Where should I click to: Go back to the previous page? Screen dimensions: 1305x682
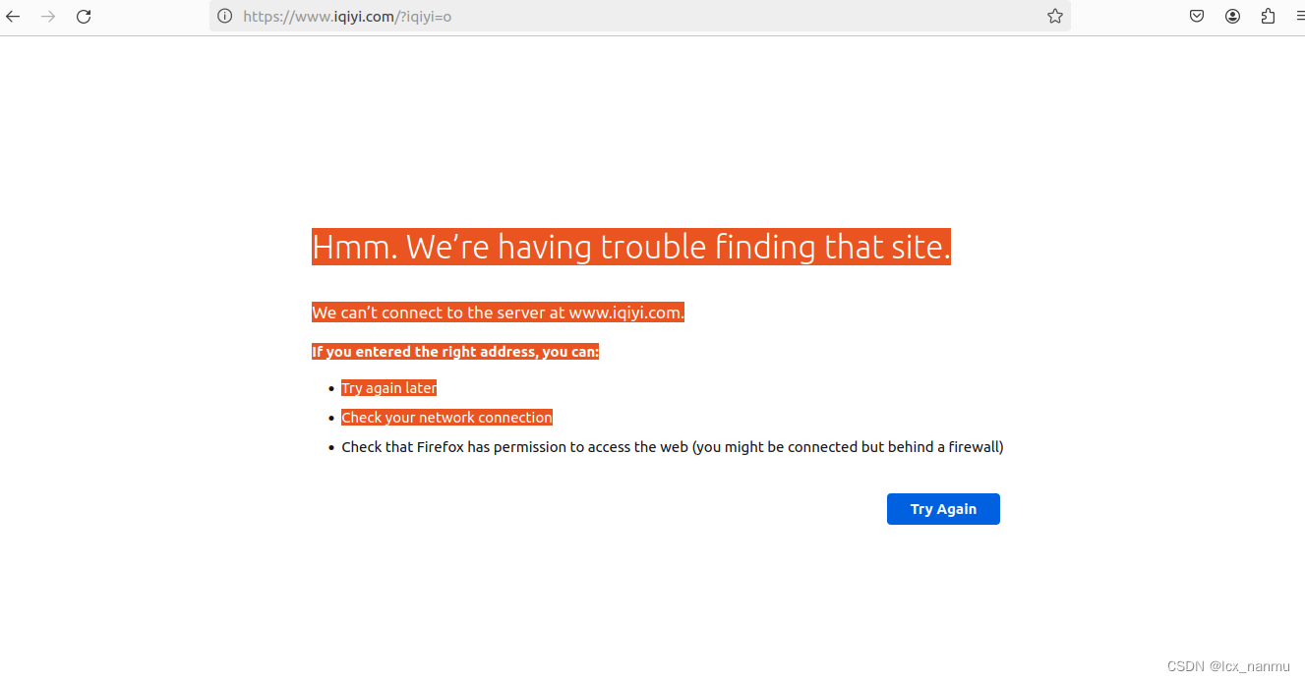click(13, 17)
